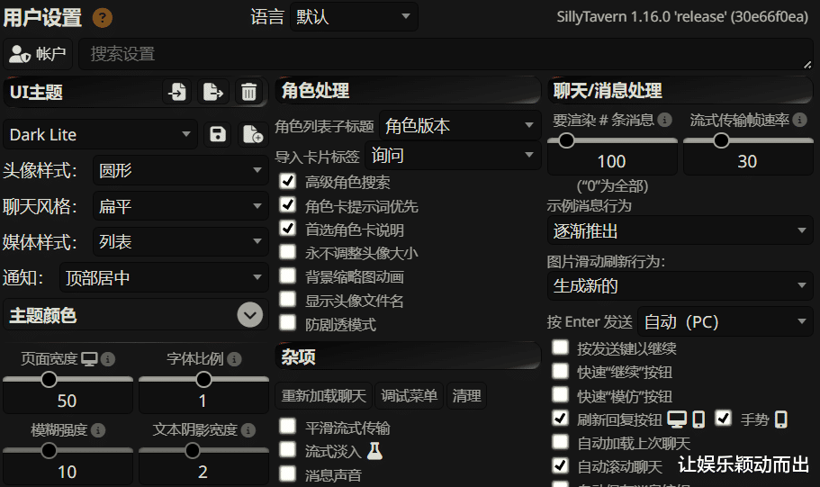Image resolution: width=820 pixels, height=487 pixels.
Task: Click the mobile icon beside 手势
Action: pyautogui.click(x=780, y=419)
